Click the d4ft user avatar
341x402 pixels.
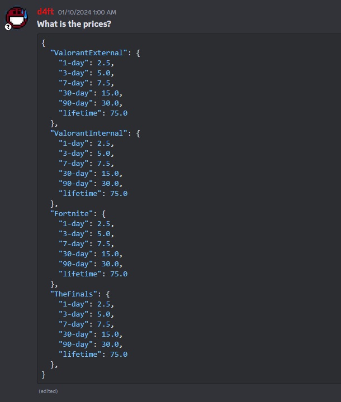pyautogui.click(x=16, y=18)
